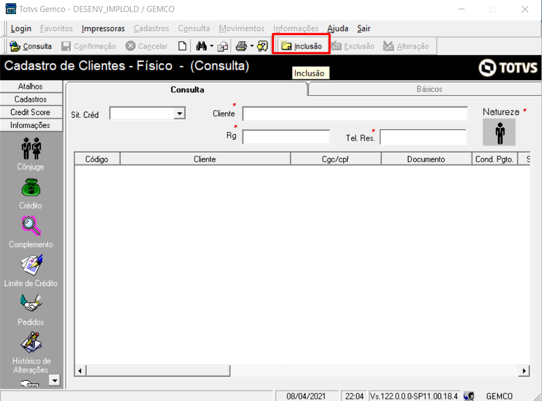
Task: Click the Inclusão toolbar button
Action: click(x=301, y=46)
